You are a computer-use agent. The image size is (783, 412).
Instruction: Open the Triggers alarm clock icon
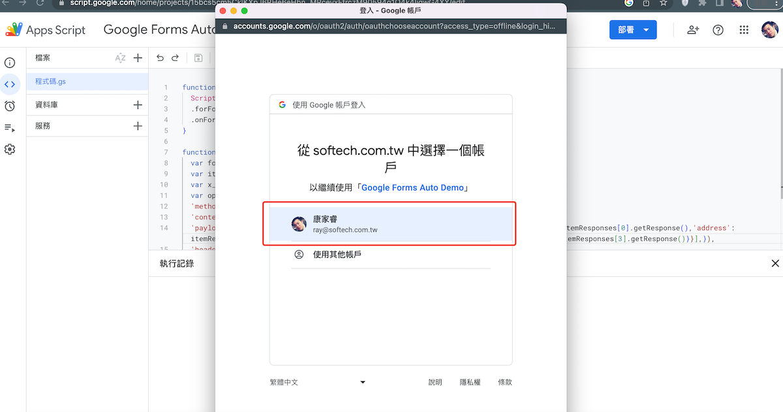(10, 106)
